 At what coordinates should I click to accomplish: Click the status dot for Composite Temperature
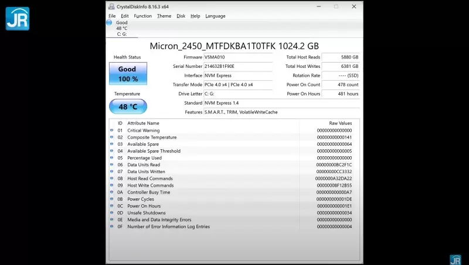click(112, 137)
